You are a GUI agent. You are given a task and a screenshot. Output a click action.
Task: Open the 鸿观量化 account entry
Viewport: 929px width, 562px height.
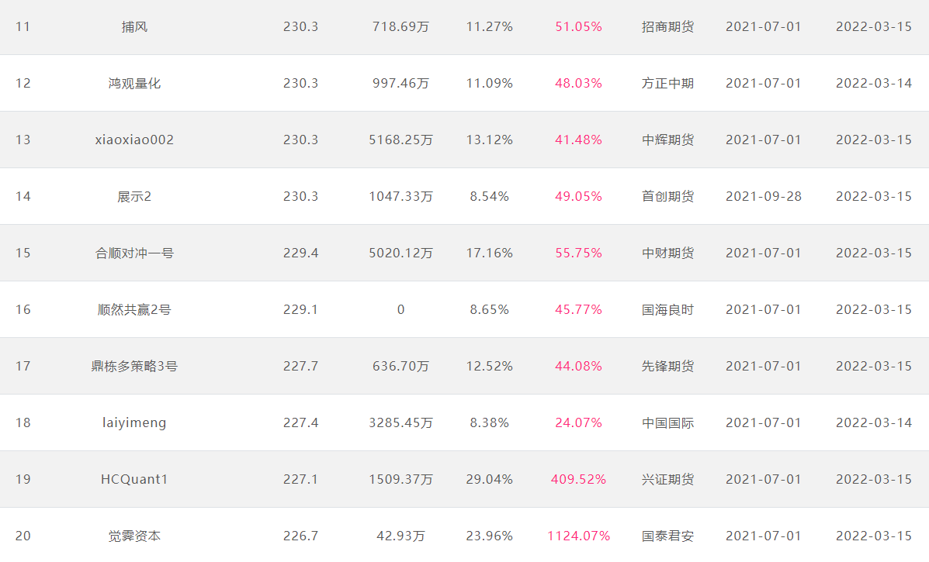point(134,84)
